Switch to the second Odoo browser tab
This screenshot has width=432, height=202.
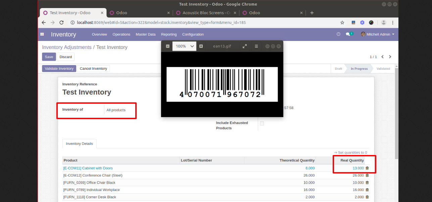point(140,13)
